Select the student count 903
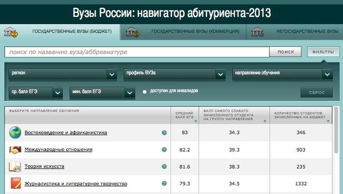Image resolution: width=343 pixels, height=194 pixels. (301, 150)
